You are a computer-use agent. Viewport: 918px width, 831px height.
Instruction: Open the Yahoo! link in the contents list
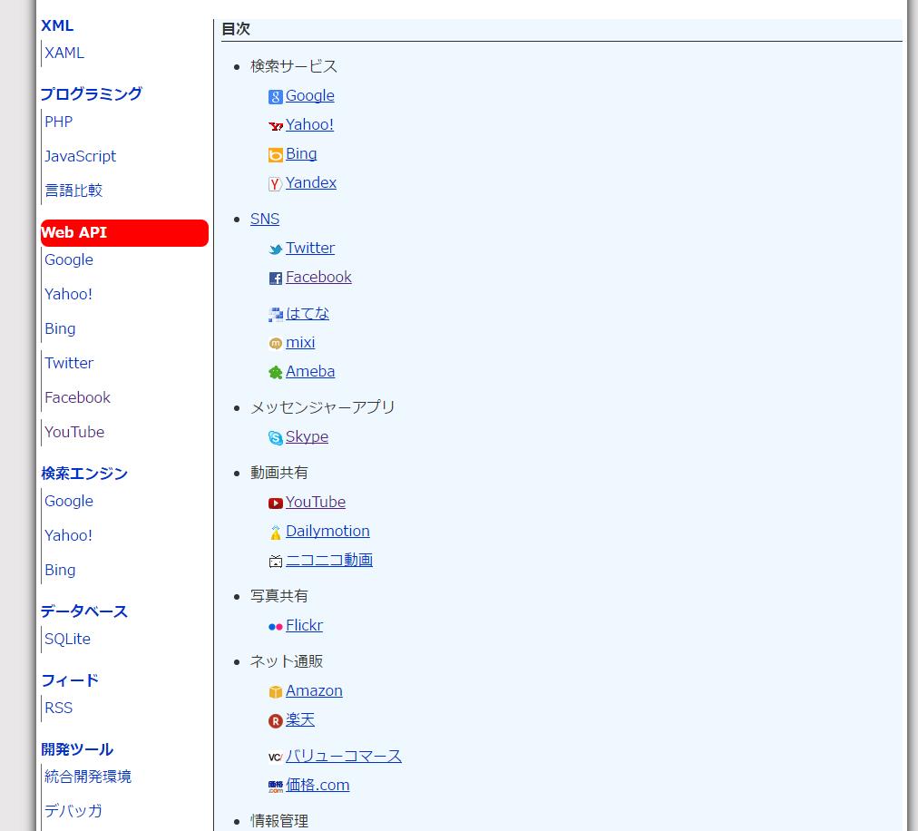pyautogui.click(x=309, y=124)
